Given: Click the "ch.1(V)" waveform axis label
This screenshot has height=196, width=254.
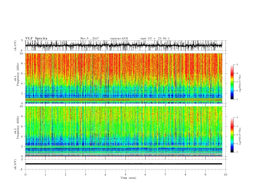Looking at the screenshot, I should 15,45.
